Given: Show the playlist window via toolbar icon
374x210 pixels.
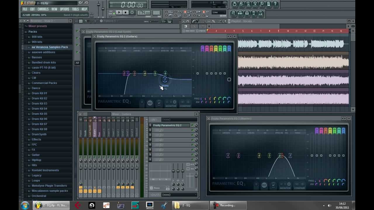Looking at the screenshot, I should 233,13.
